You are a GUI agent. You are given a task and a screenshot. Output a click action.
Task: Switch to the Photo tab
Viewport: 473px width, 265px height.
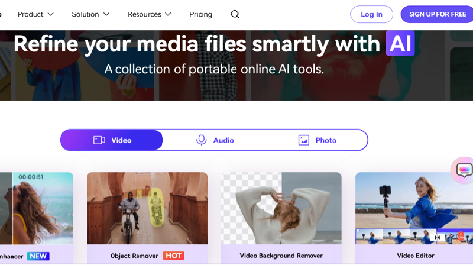[x=317, y=140]
